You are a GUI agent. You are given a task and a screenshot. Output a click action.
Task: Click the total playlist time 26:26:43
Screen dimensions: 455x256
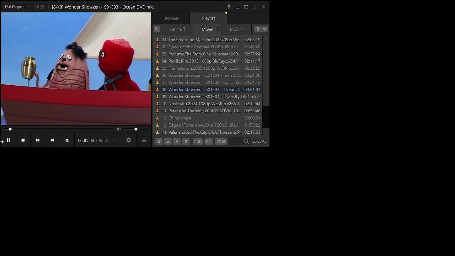point(259,142)
